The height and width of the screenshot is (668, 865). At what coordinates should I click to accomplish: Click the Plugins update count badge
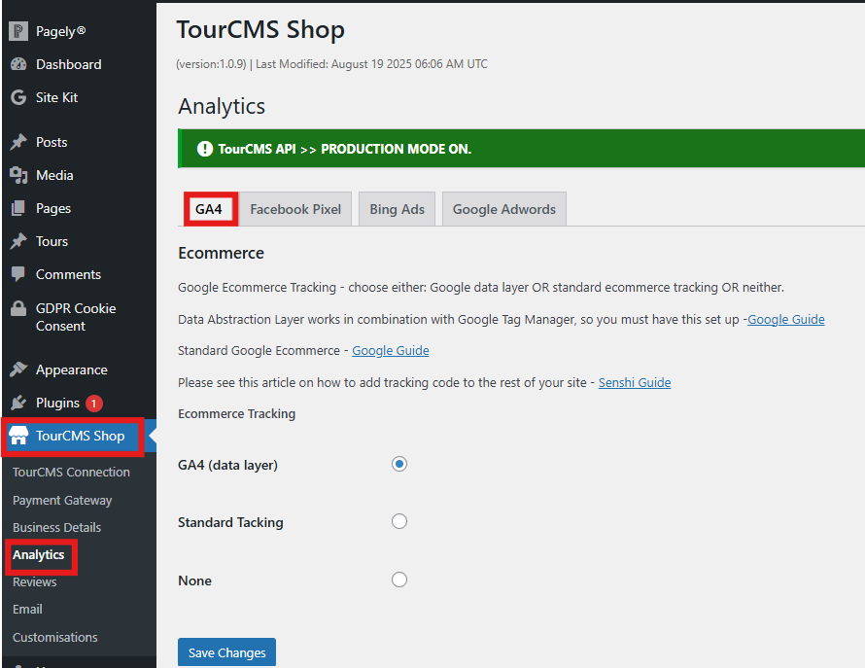(x=93, y=403)
